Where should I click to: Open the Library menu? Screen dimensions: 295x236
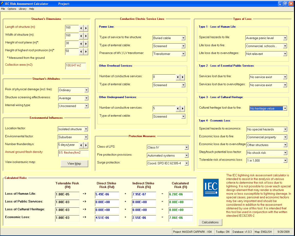23,9
